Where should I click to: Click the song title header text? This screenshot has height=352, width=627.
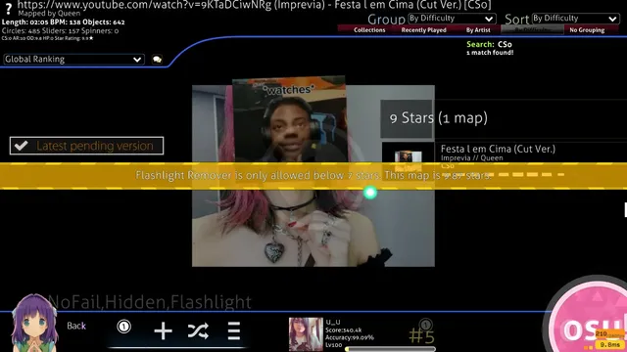pyautogui.click(x=255, y=5)
